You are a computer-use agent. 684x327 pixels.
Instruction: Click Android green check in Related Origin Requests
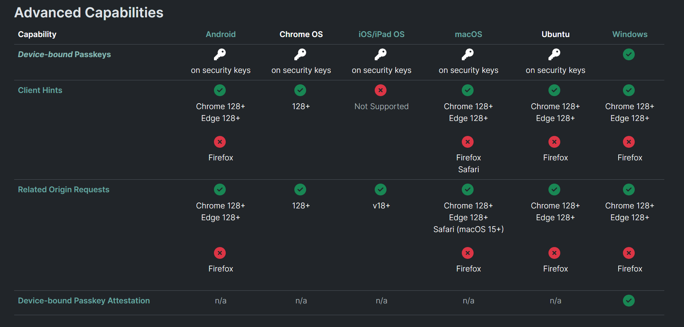click(x=220, y=190)
